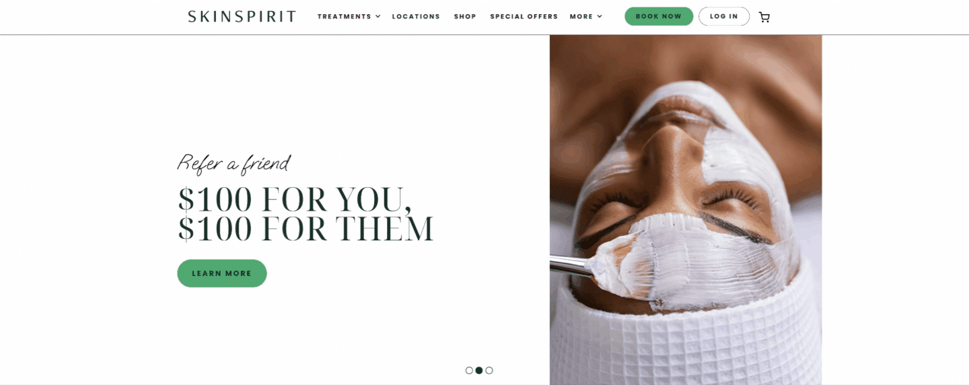Expand the More dropdown chevron

coord(600,16)
